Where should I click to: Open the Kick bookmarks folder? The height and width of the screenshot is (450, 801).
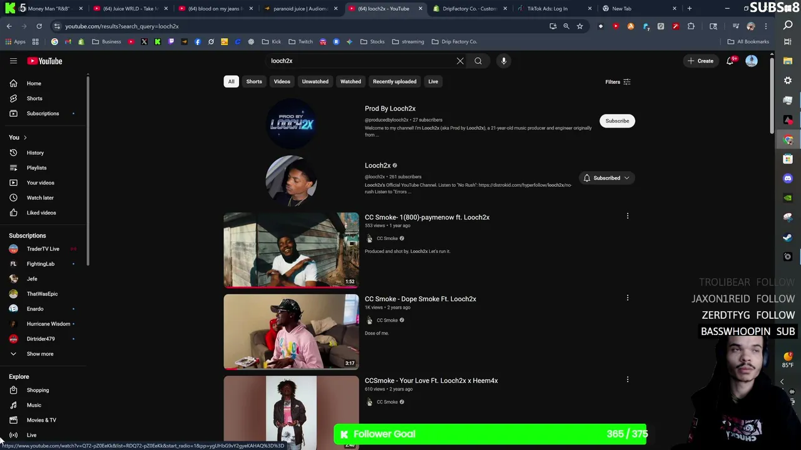coord(271,42)
